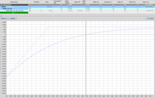Image resolution: width=155 pixels, height=97 pixels.
Task: Collapse the 2026-12-18 expiry group
Action: point(2,9)
